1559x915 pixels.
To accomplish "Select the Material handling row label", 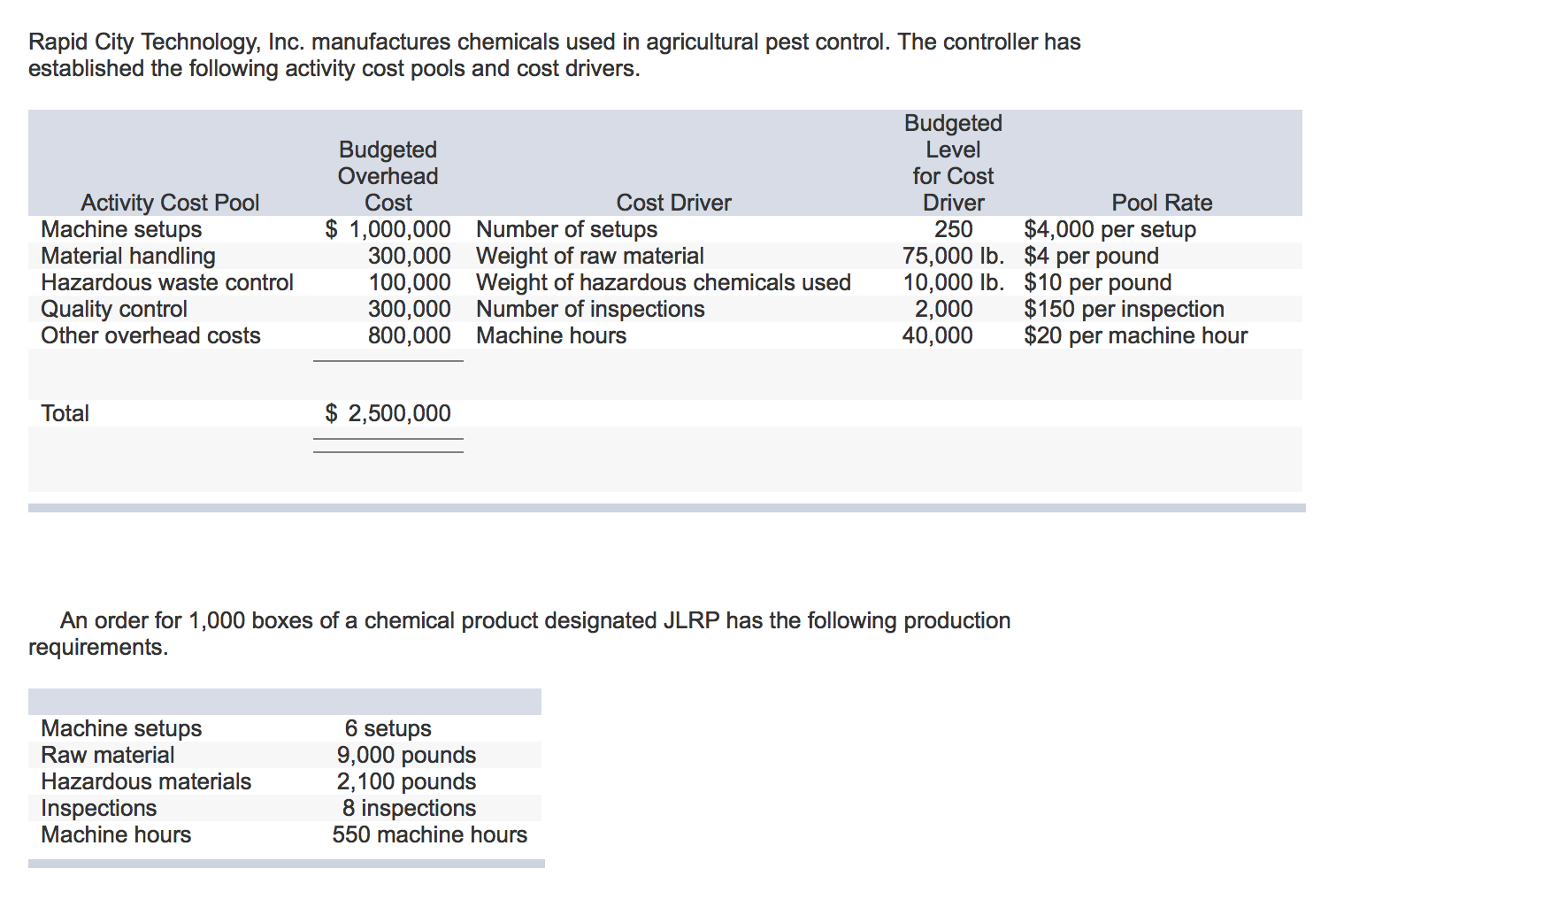I will (128, 256).
